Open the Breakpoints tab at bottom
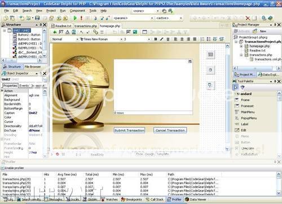This screenshot has width=282, height=204. 131,199
